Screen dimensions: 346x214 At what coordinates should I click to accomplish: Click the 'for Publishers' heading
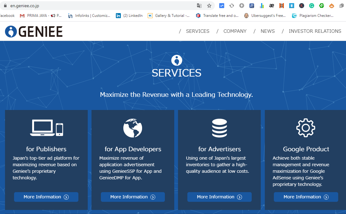pos(46,149)
